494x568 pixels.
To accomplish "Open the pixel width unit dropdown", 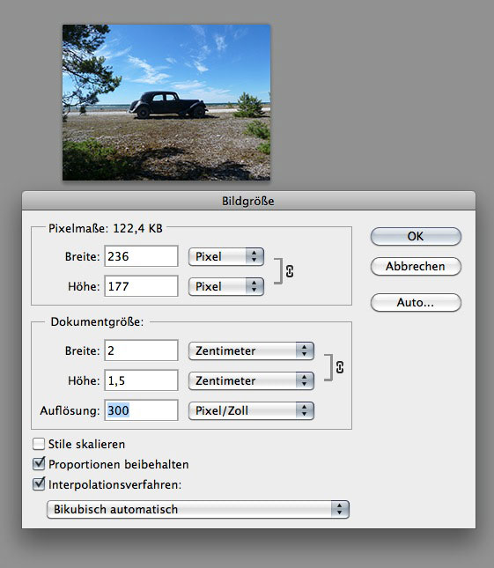I will [226, 256].
